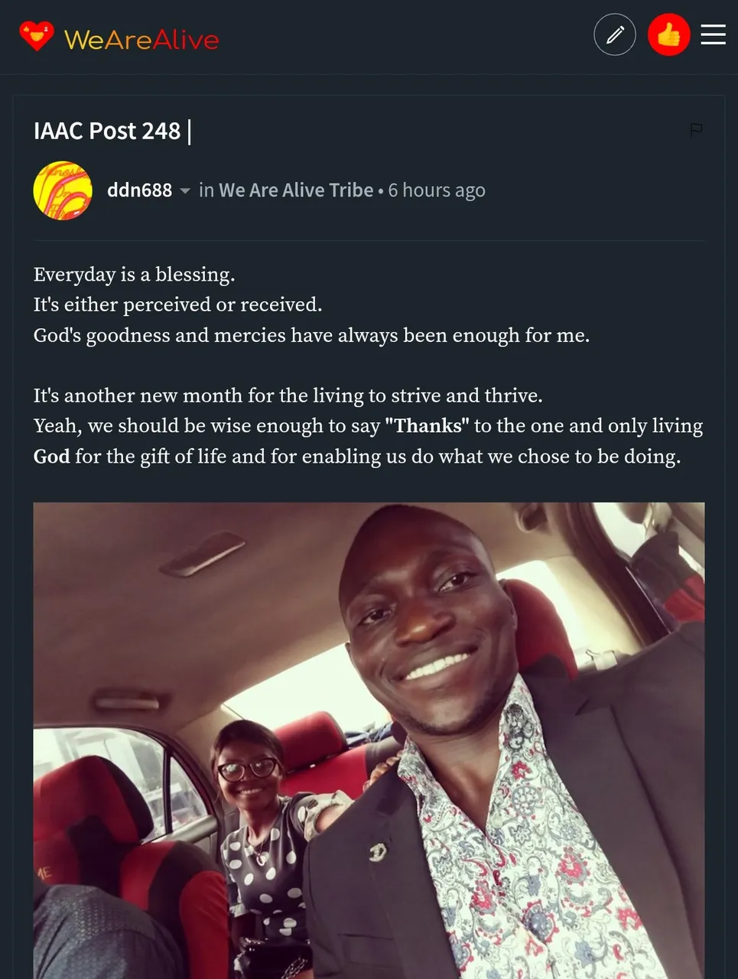
Task: Click the "God's goodness and mercies" sentence
Action: tap(311, 336)
